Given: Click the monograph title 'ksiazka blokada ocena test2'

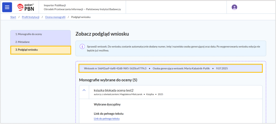Looking at the screenshot, I should point(113,90).
